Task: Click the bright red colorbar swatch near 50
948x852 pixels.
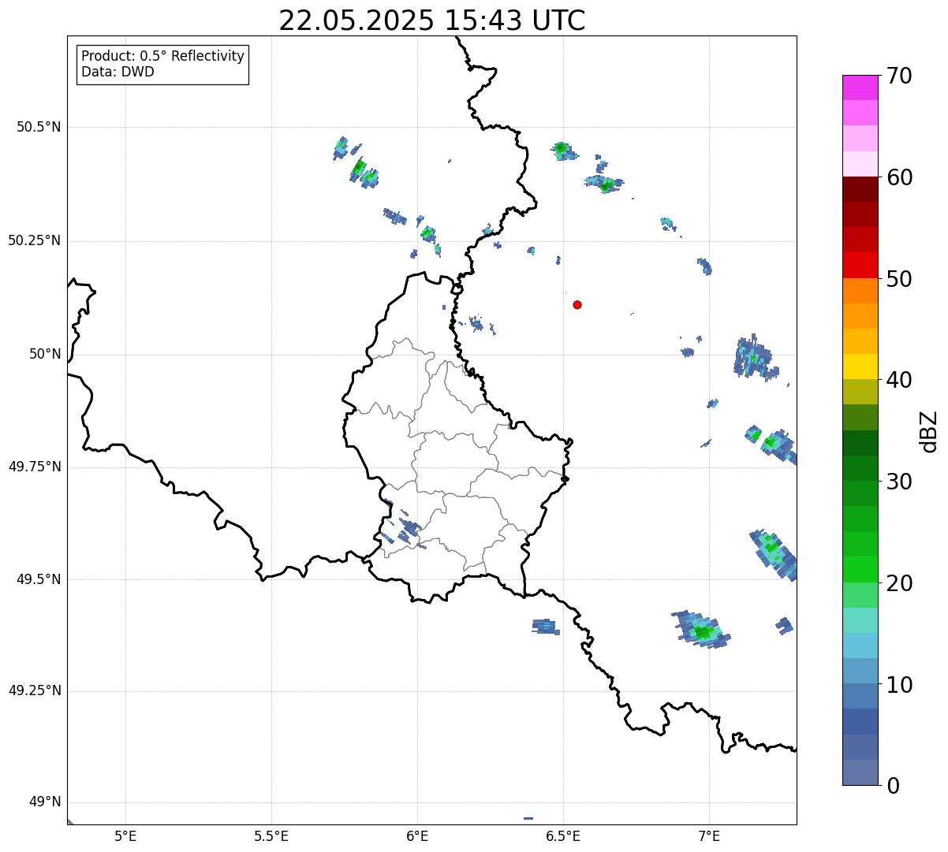Action: coord(860,266)
